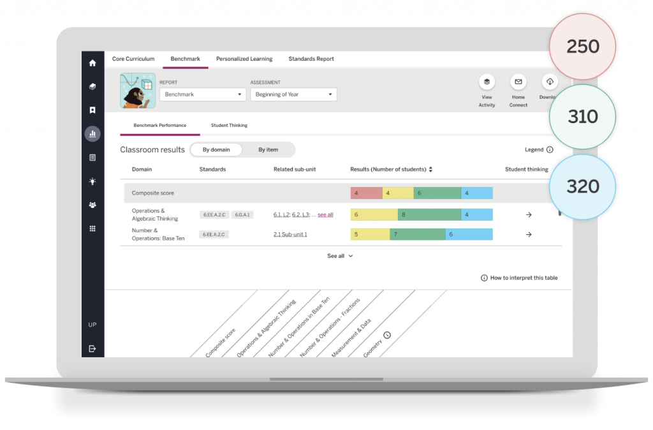Open the apps grid icon in sidebar
Screen dimensions: 653x430
(x=92, y=228)
